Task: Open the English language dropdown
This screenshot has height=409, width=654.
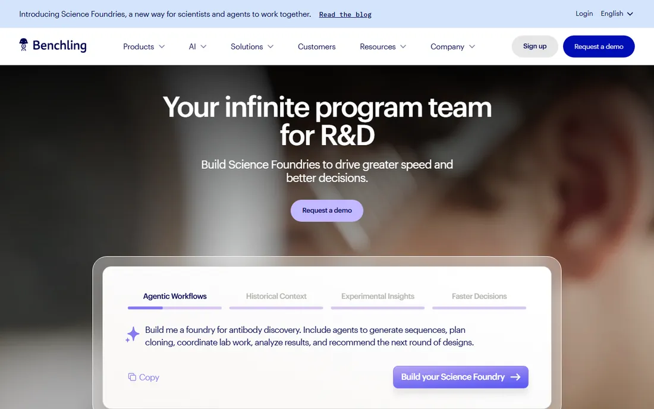Action: (617, 14)
